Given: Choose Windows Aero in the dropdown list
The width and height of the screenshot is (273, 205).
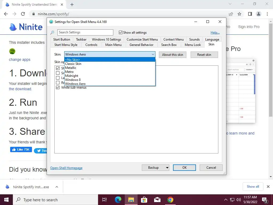Looking at the screenshot, I should [110, 84].
